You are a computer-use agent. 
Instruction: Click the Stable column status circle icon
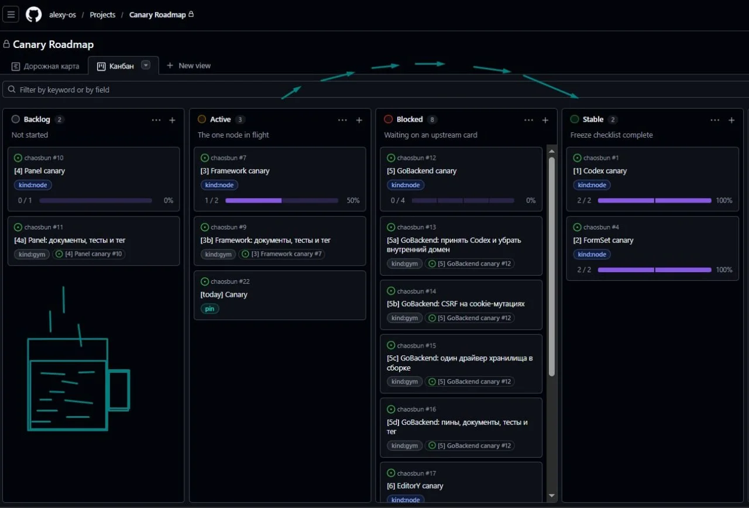[575, 119]
